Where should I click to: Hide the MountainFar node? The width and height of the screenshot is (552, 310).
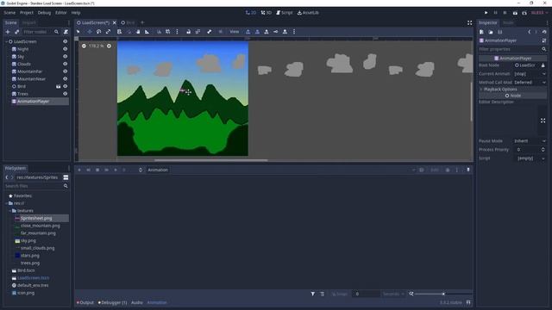tap(66, 71)
